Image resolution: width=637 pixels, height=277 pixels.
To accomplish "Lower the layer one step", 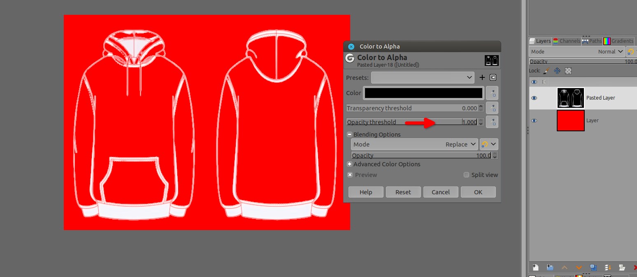I will click(x=579, y=268).
